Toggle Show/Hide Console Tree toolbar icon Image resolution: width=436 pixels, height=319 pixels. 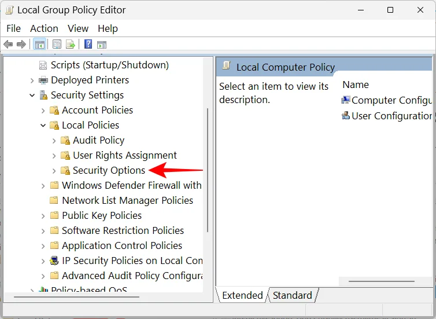[39, 44]
